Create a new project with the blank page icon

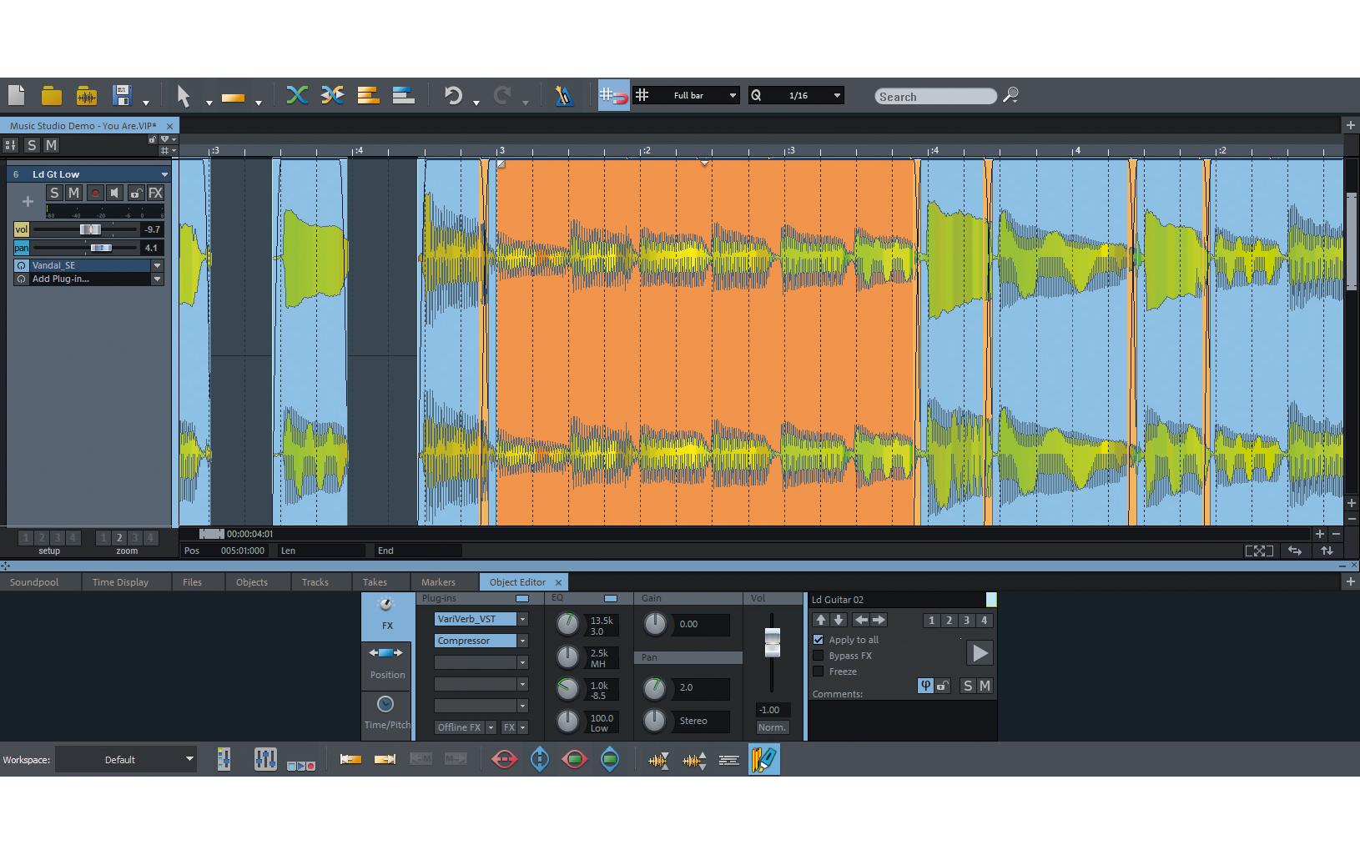pos(17,96)
